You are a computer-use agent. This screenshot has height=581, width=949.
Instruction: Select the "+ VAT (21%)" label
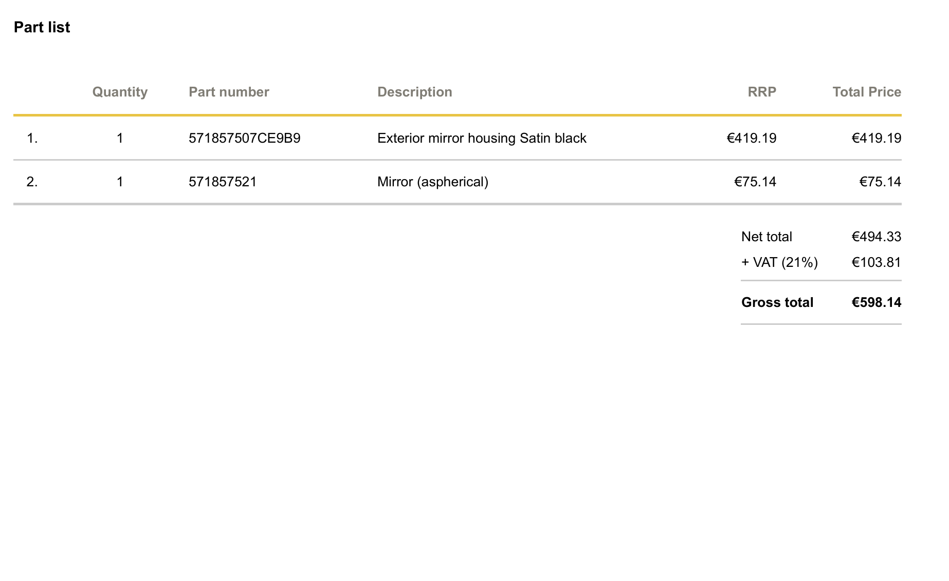coord(779,262)
